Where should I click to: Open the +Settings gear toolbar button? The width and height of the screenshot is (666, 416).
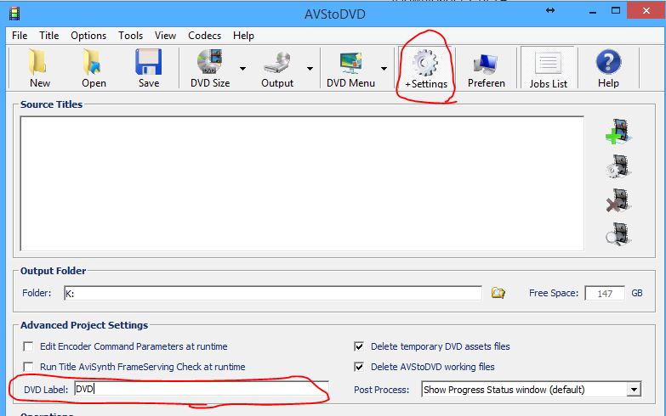pos(425,69)
